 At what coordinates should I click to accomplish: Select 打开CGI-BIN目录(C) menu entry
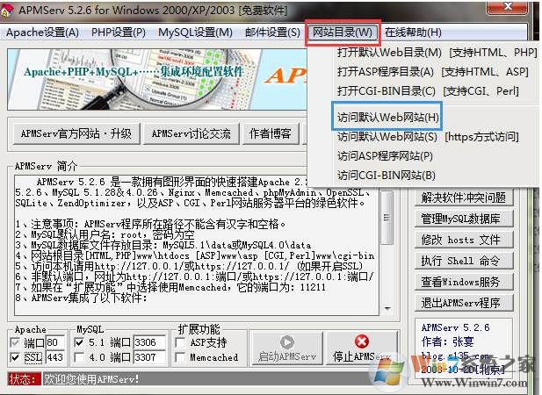click(x=428, y=91)
